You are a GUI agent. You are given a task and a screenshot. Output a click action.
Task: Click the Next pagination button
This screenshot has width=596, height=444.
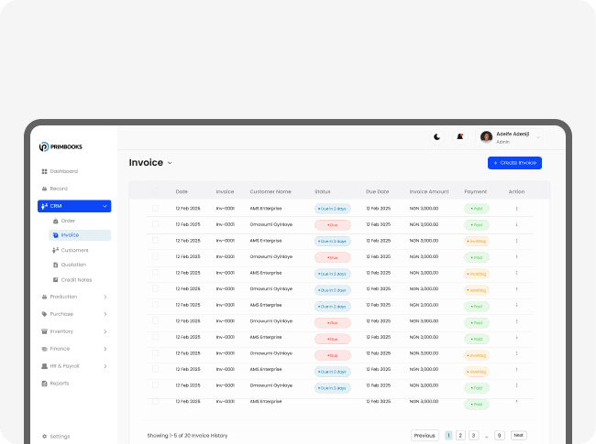point(519,435)
